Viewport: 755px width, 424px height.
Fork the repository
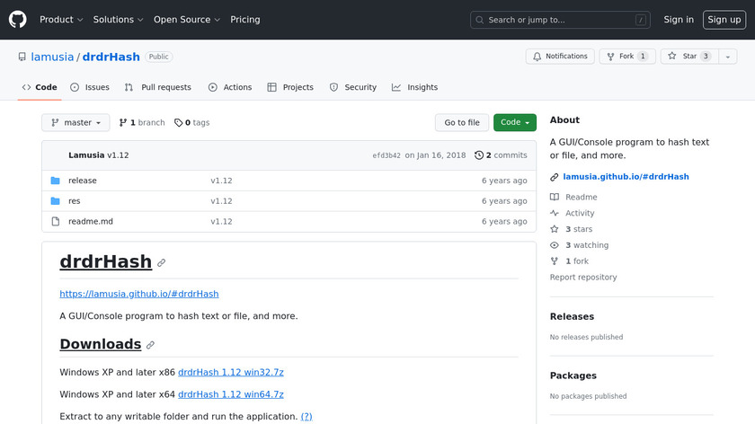[x=626, y=57]
